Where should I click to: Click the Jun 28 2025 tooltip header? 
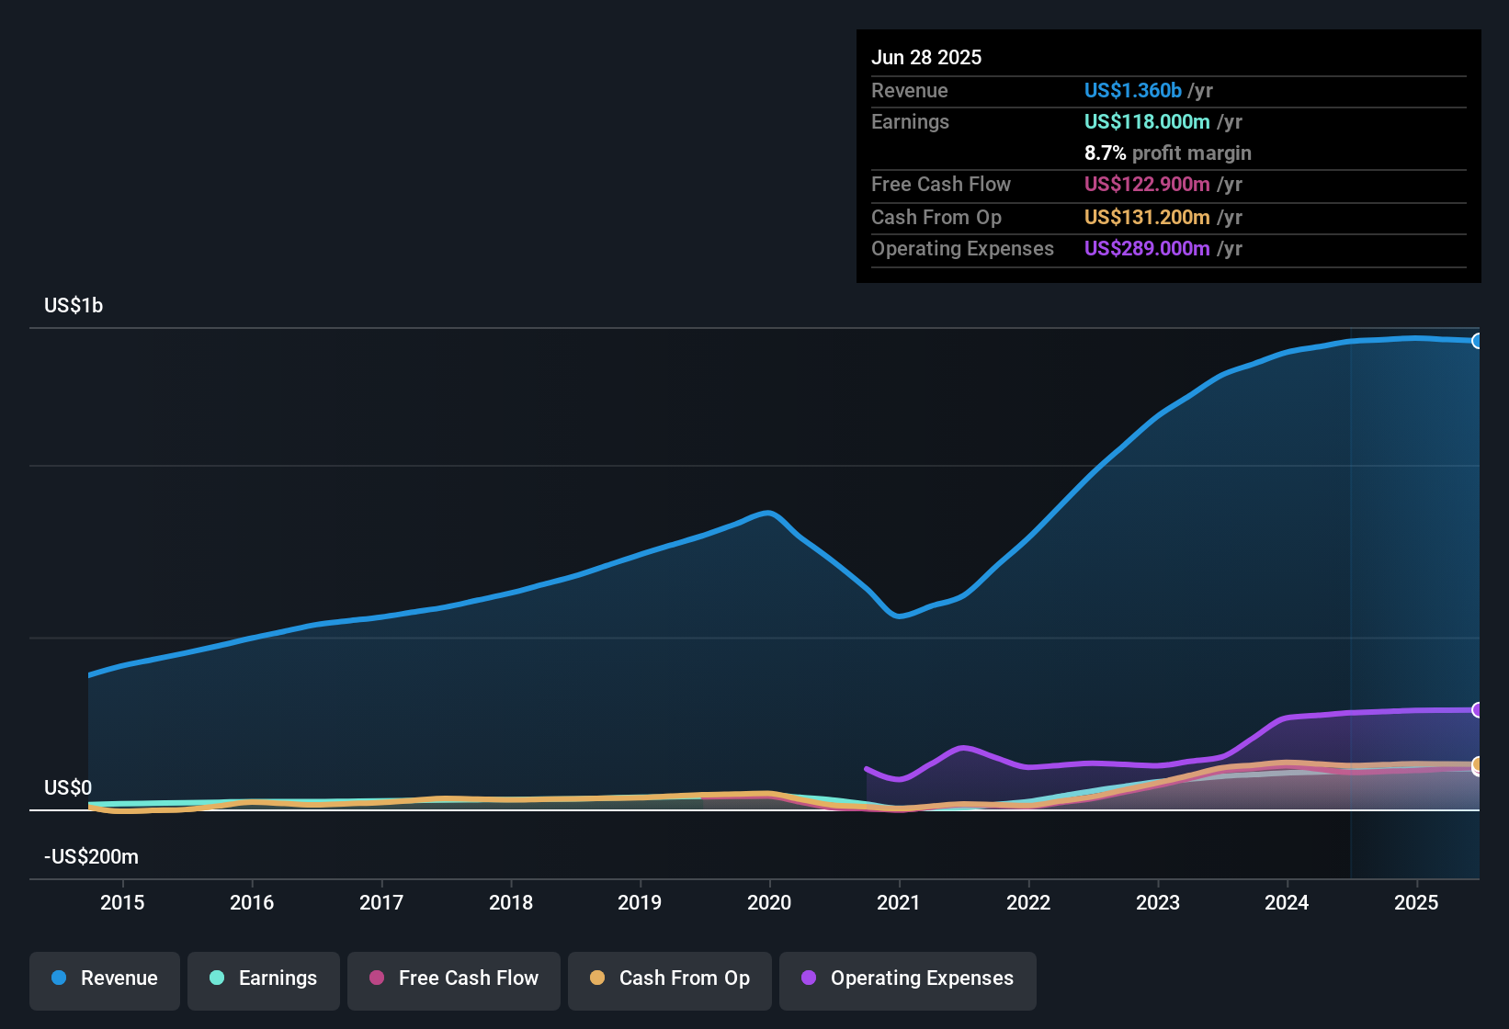[926, 57]
